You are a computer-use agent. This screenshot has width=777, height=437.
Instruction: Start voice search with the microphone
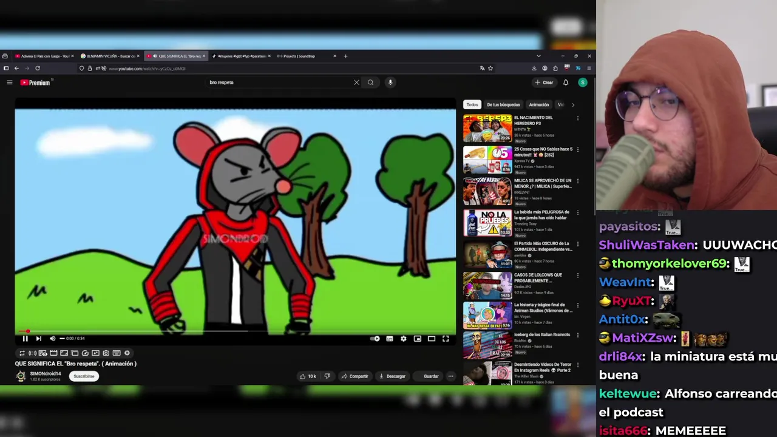pos(390,83)
